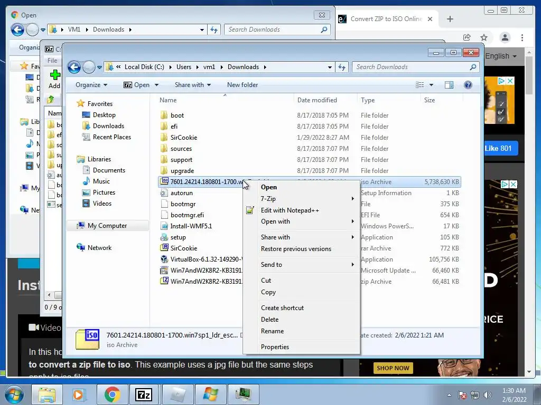Viewport: 541px width, 405px height.
Task: Select the boot folder icon
Action: pyautogui.click(x=164, y=115)
